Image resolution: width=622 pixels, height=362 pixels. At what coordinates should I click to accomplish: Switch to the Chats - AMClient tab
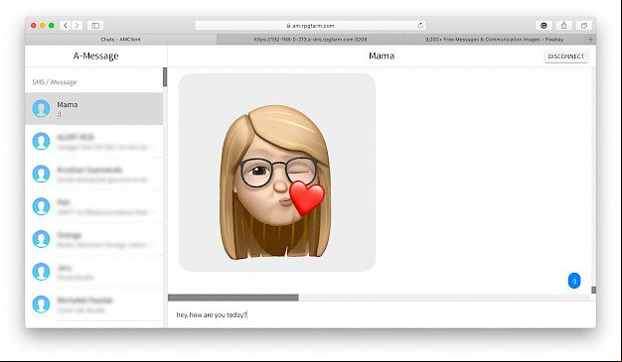coord(120,40)
